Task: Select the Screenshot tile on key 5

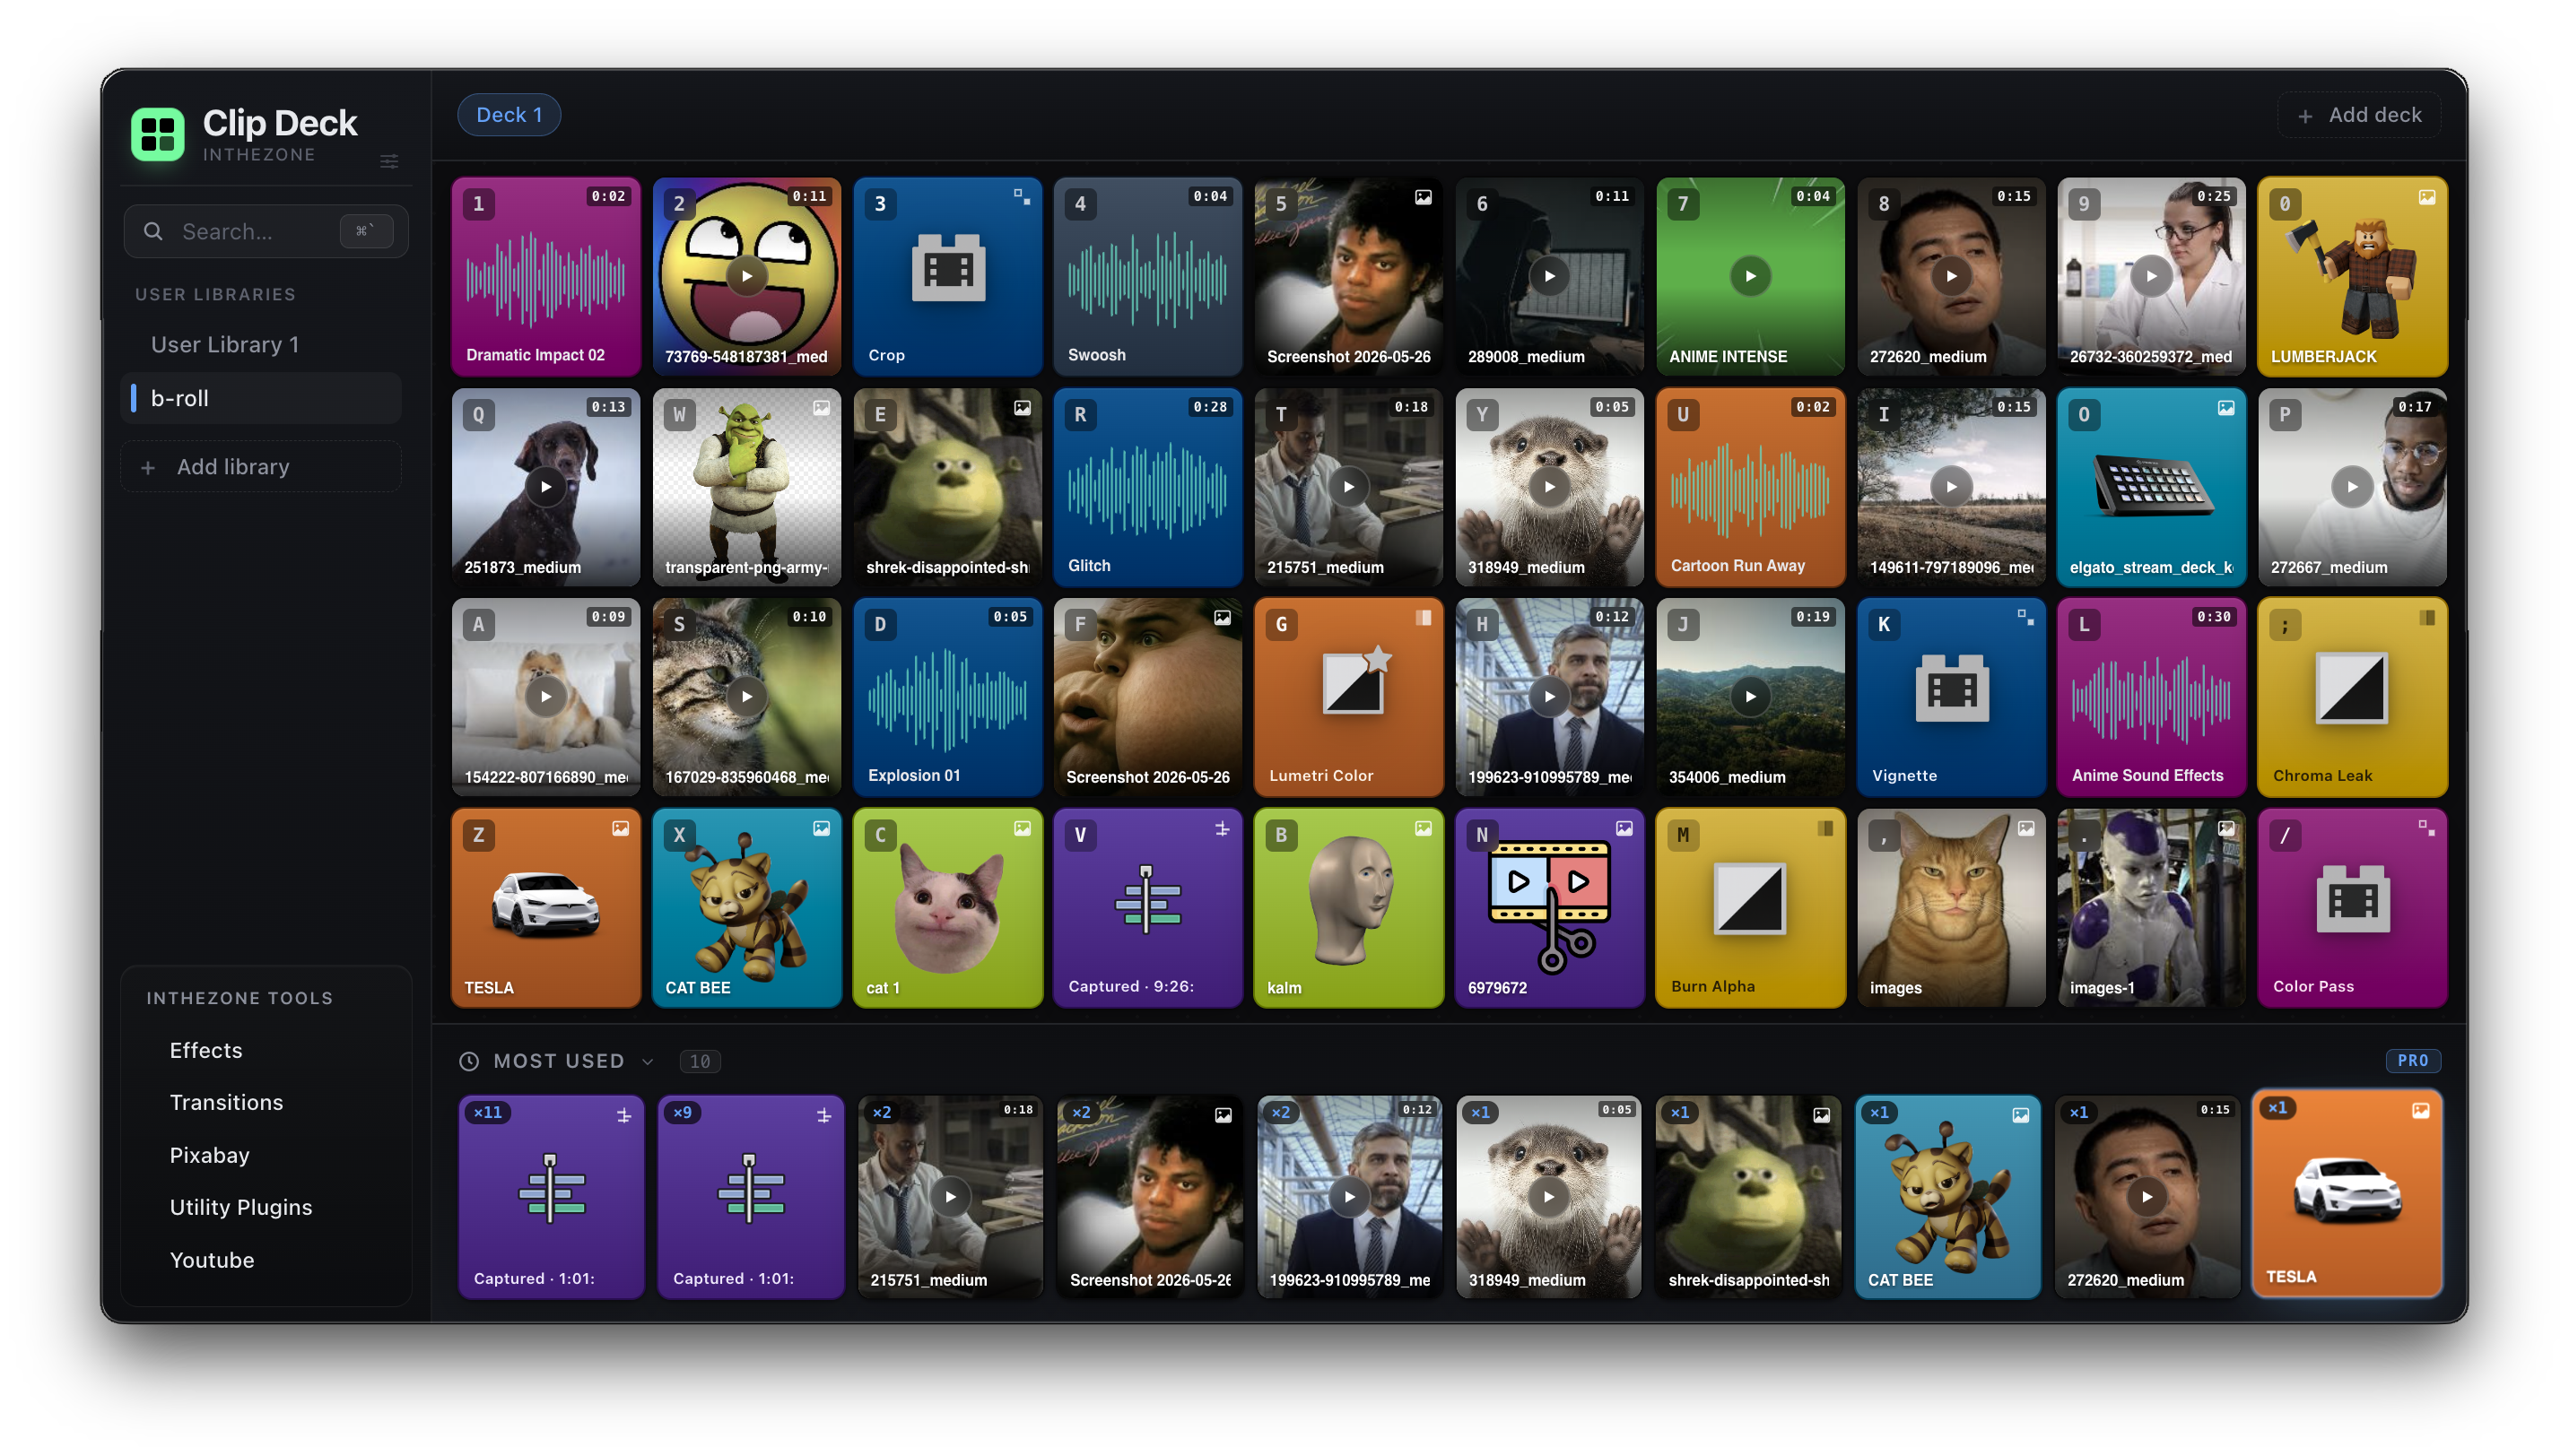Action: click(1348, 277)
